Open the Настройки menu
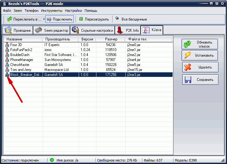 (73, 11)
